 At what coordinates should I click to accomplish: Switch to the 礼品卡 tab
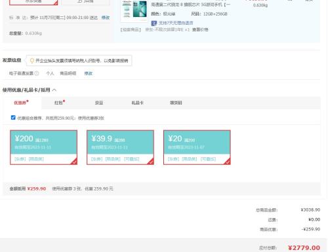pos(137,103)
